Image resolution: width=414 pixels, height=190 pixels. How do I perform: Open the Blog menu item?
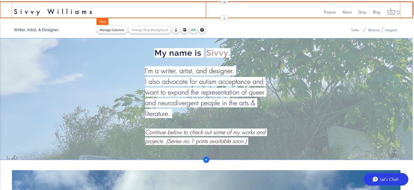pyautogui.click(x=376, y=12)
